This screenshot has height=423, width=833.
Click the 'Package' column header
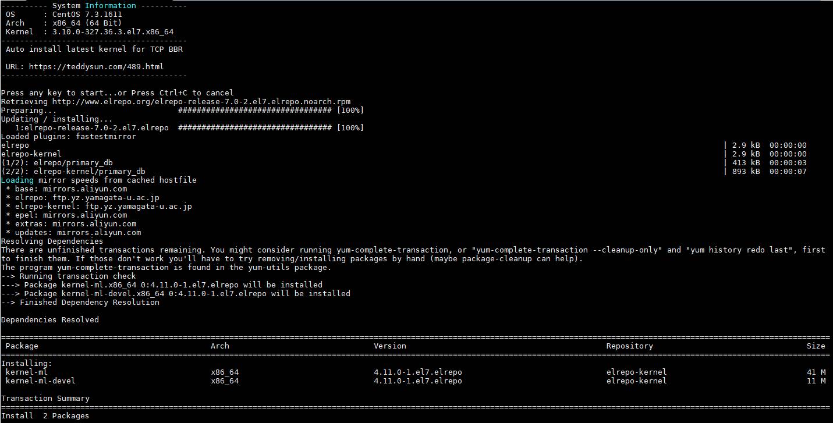click(22, 346)
